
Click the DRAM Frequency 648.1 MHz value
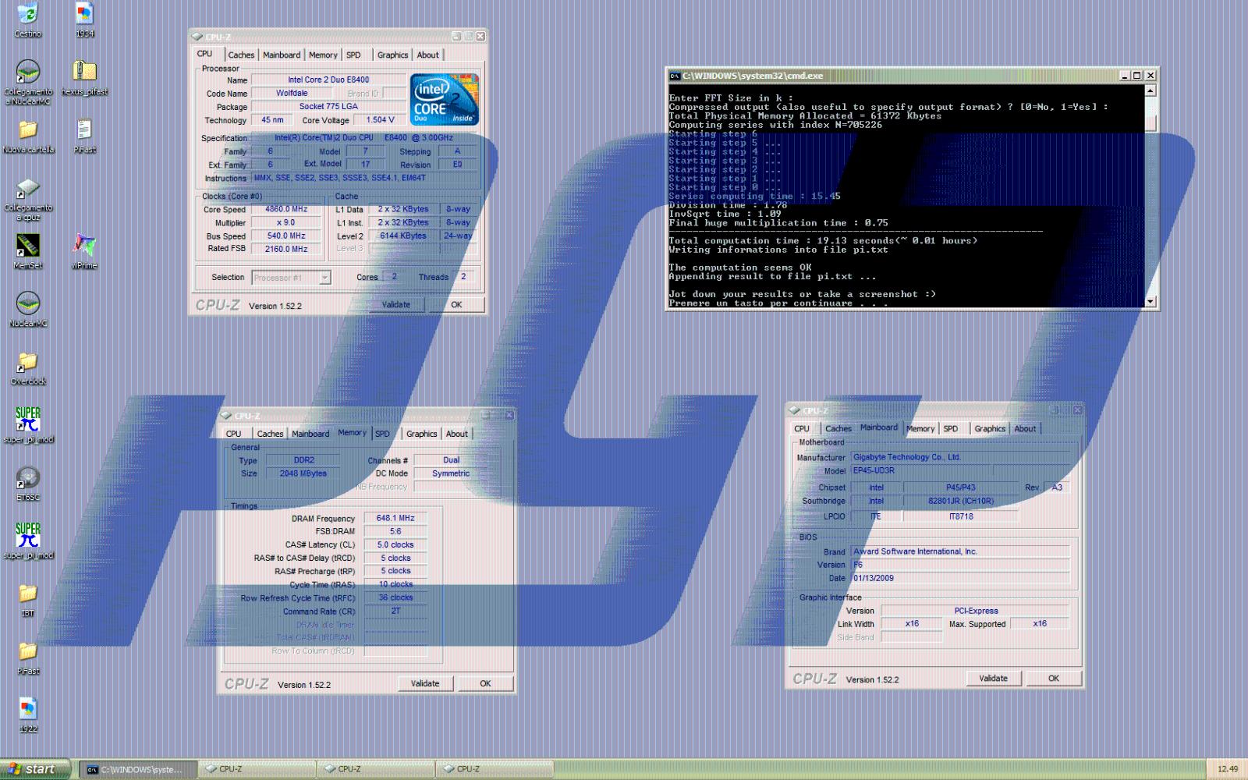[x=395, y=518]
